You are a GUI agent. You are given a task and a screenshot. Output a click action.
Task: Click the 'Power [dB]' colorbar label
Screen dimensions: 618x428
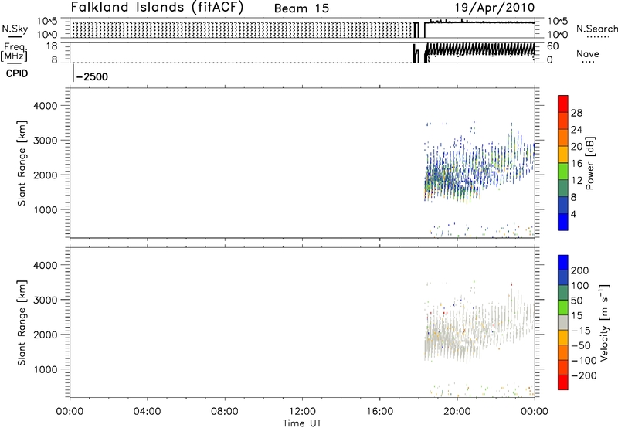tap(589, 163)
